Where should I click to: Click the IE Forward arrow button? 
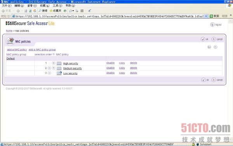pyautogui.click(x=18, y=11)
